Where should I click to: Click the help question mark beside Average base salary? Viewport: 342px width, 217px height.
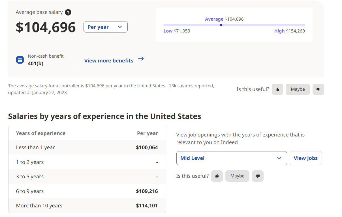coord(68,12)
